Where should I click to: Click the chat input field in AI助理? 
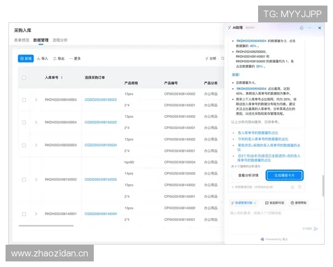tap(274, 220)
